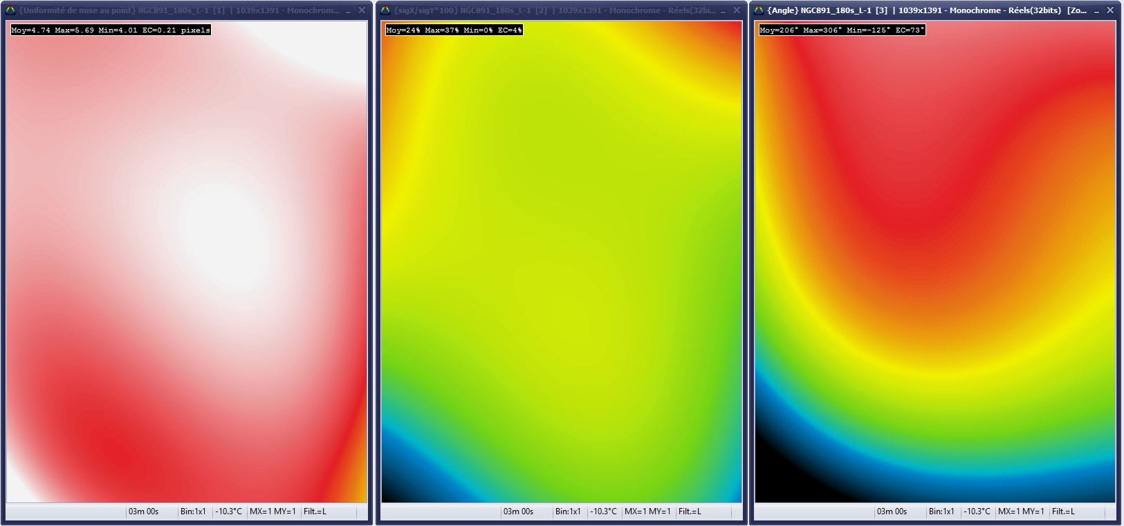Minimize the sigX/sigY*100 window
Screen dimensions: 1124x526
(722, 10)
